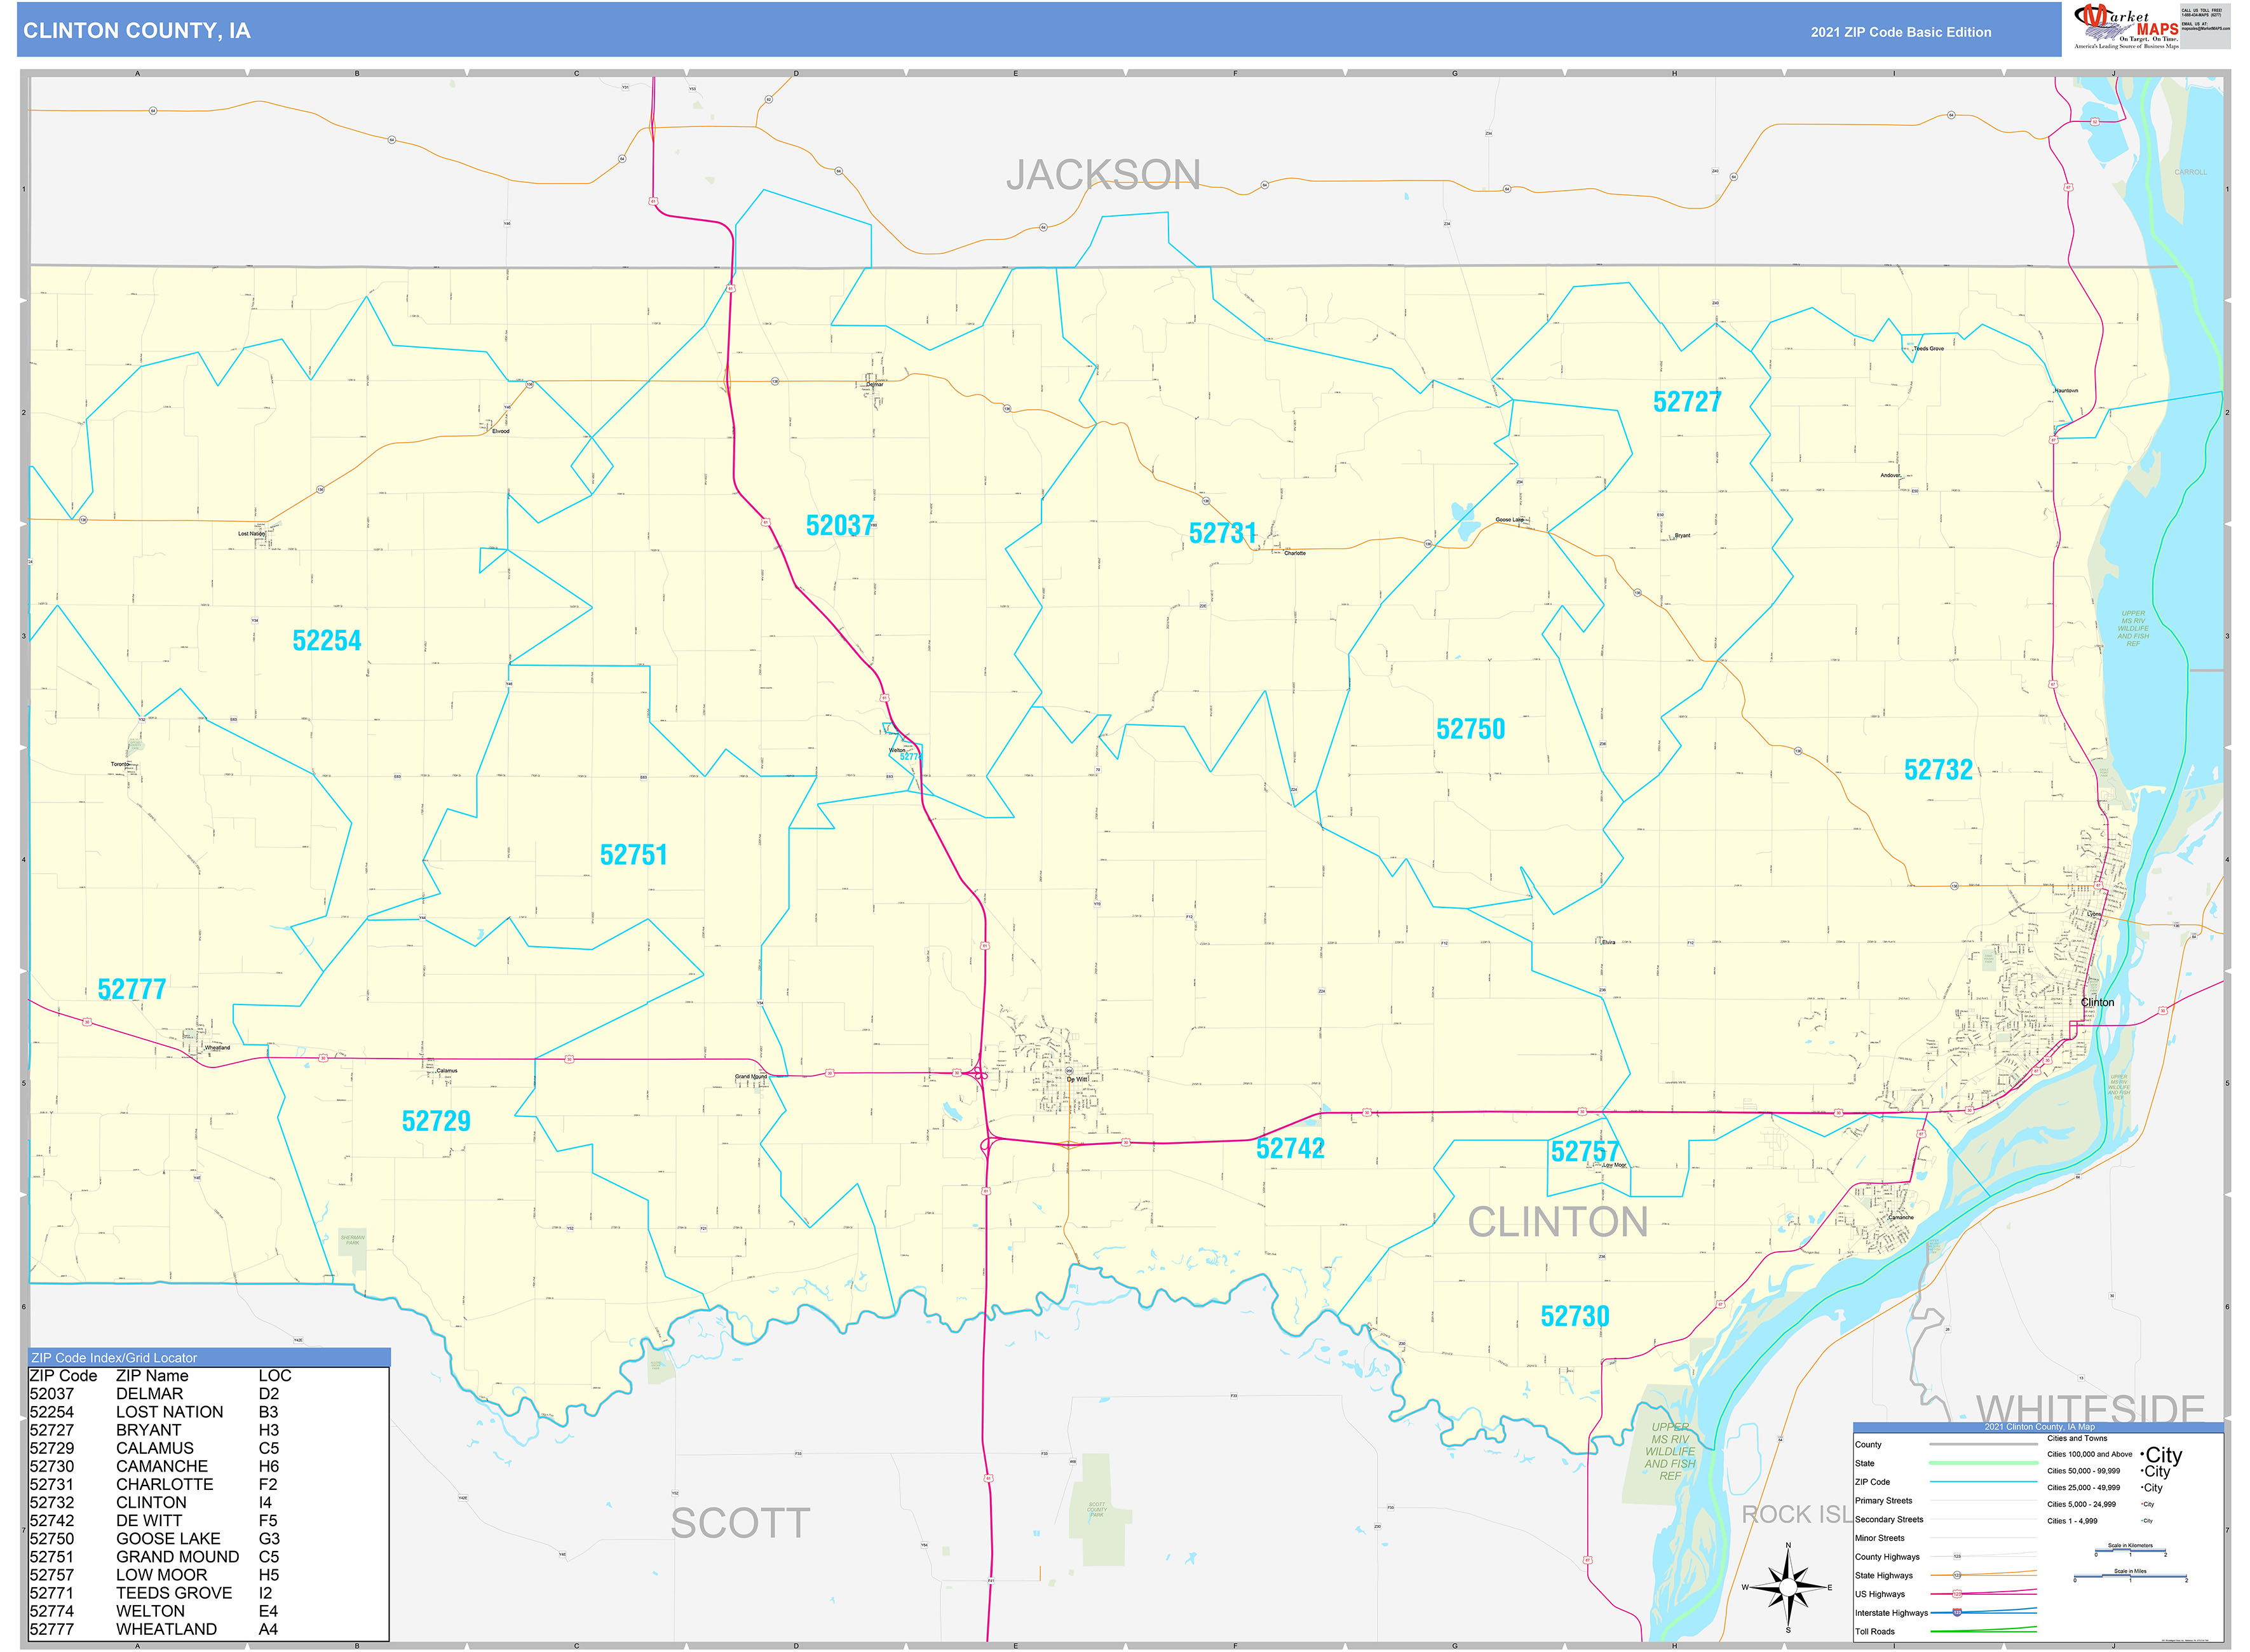Click the Scale in Miles bar
Viewport: 2250px width, 1652px height.
point(2130,1575)
